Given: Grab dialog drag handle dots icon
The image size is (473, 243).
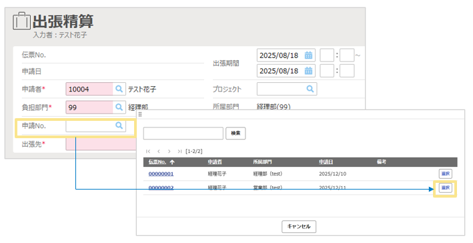Looking at the screenshot, I should [140, 114].
